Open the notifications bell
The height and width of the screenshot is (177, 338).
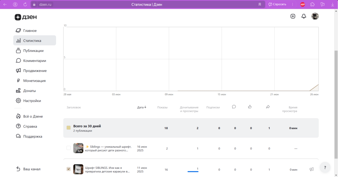(x=304, y=17)
